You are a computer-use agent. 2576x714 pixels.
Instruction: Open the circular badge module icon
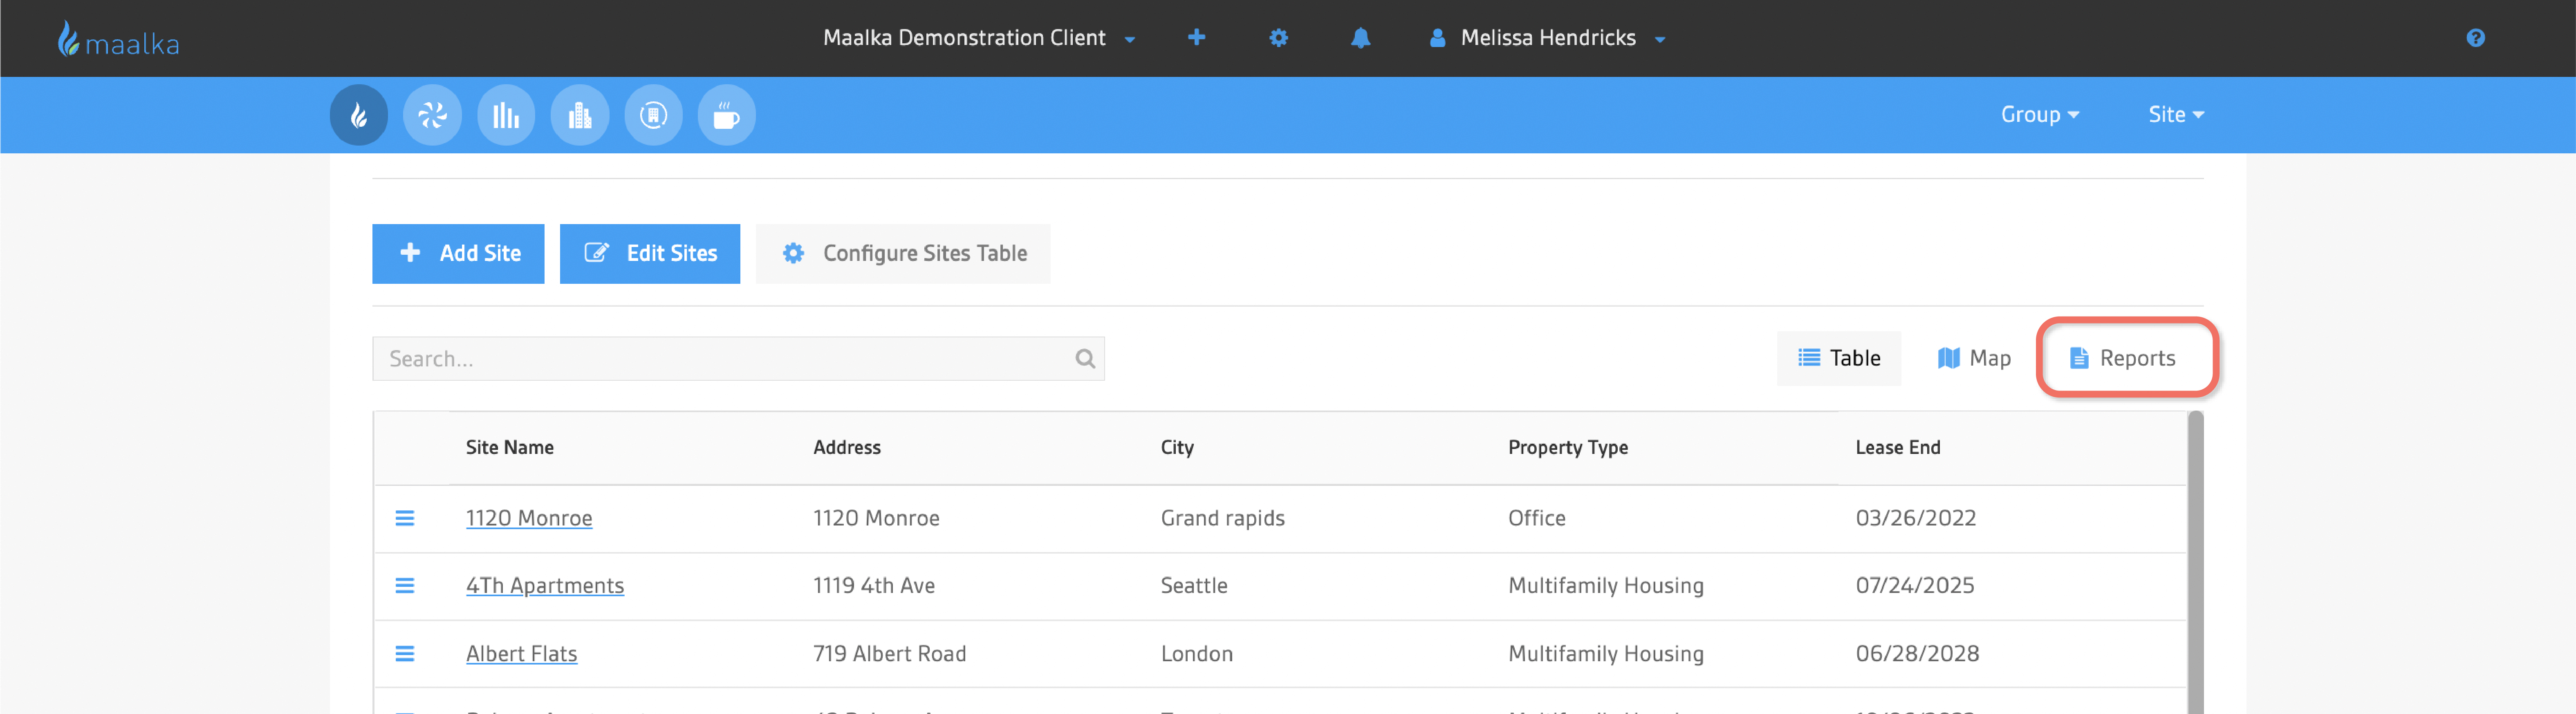[x=653, y=115]
